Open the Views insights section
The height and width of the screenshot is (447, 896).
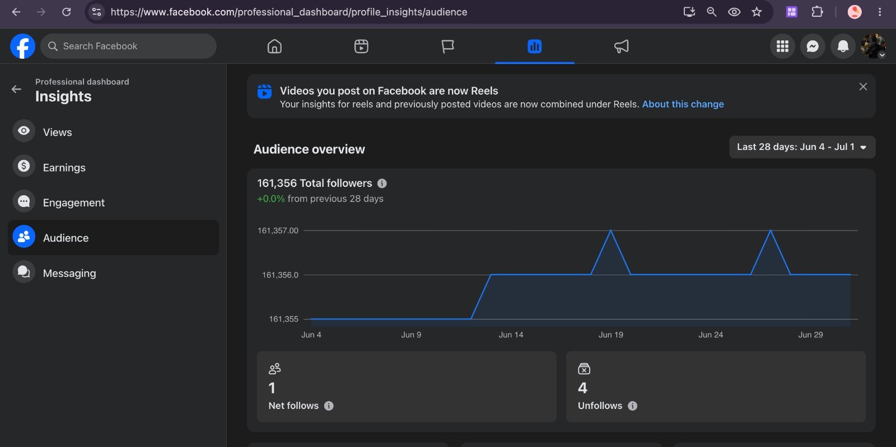click(x=113, y=132)
